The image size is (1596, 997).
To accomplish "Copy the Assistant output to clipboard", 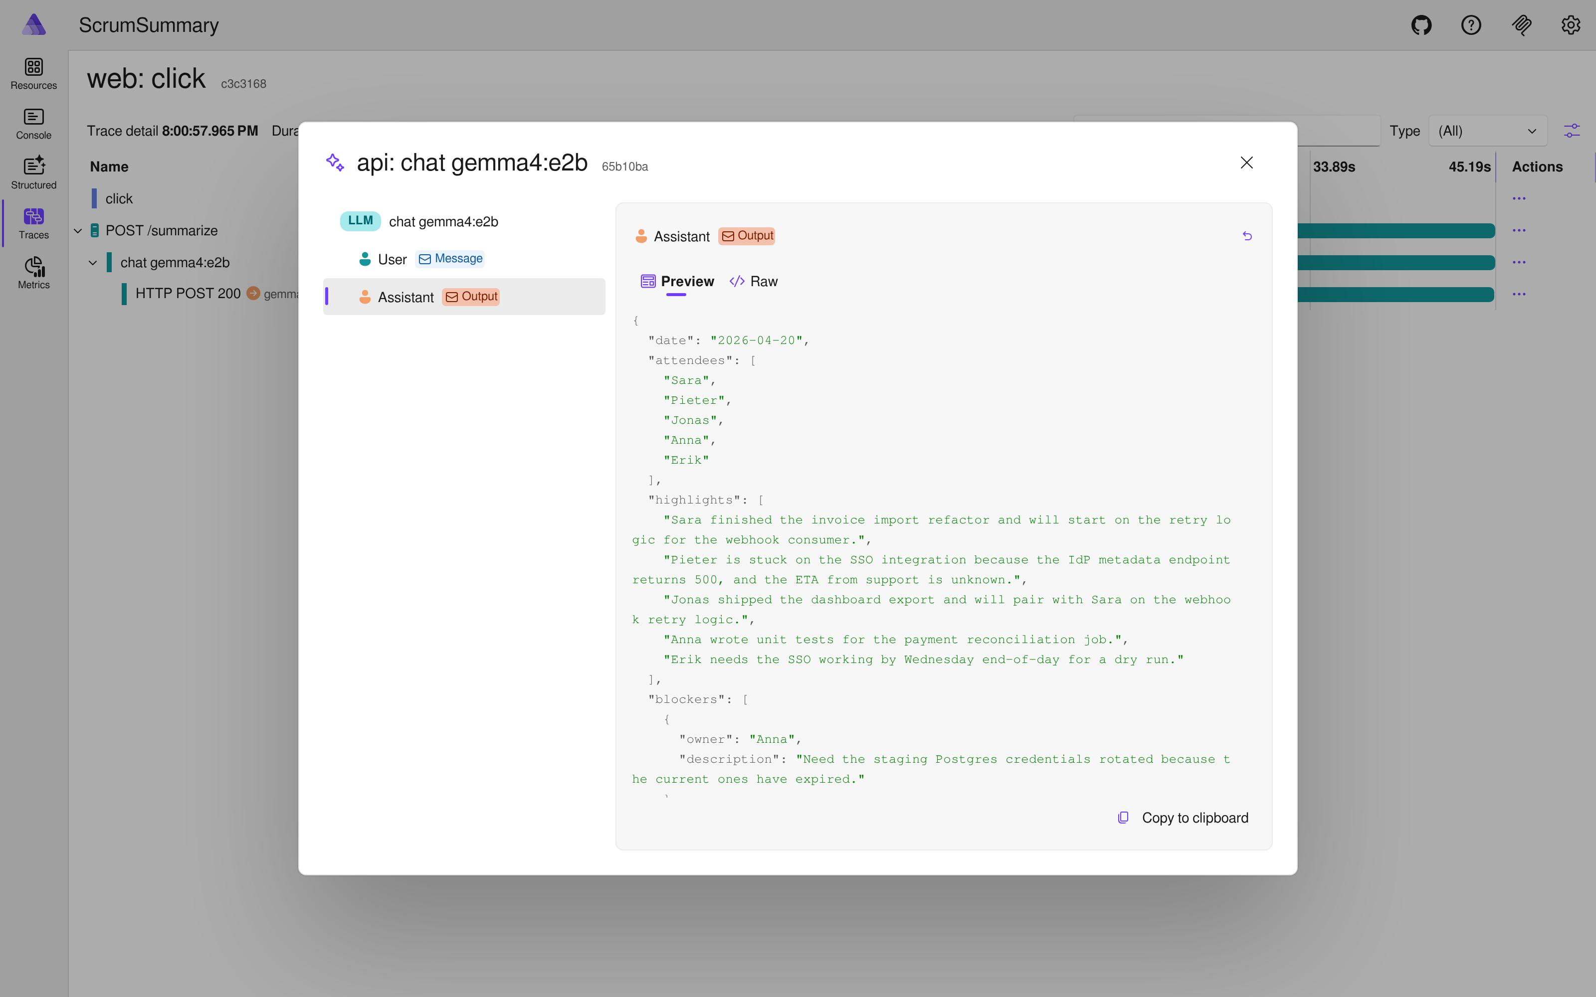I will point(1195,818).
